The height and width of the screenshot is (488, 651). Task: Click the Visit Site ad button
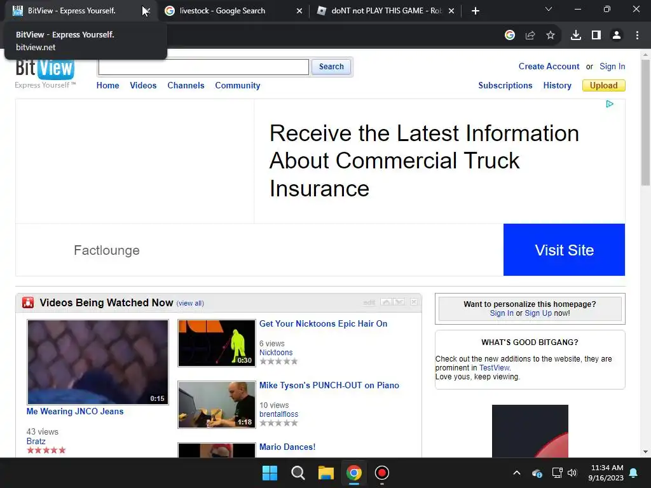click(565, 250)
